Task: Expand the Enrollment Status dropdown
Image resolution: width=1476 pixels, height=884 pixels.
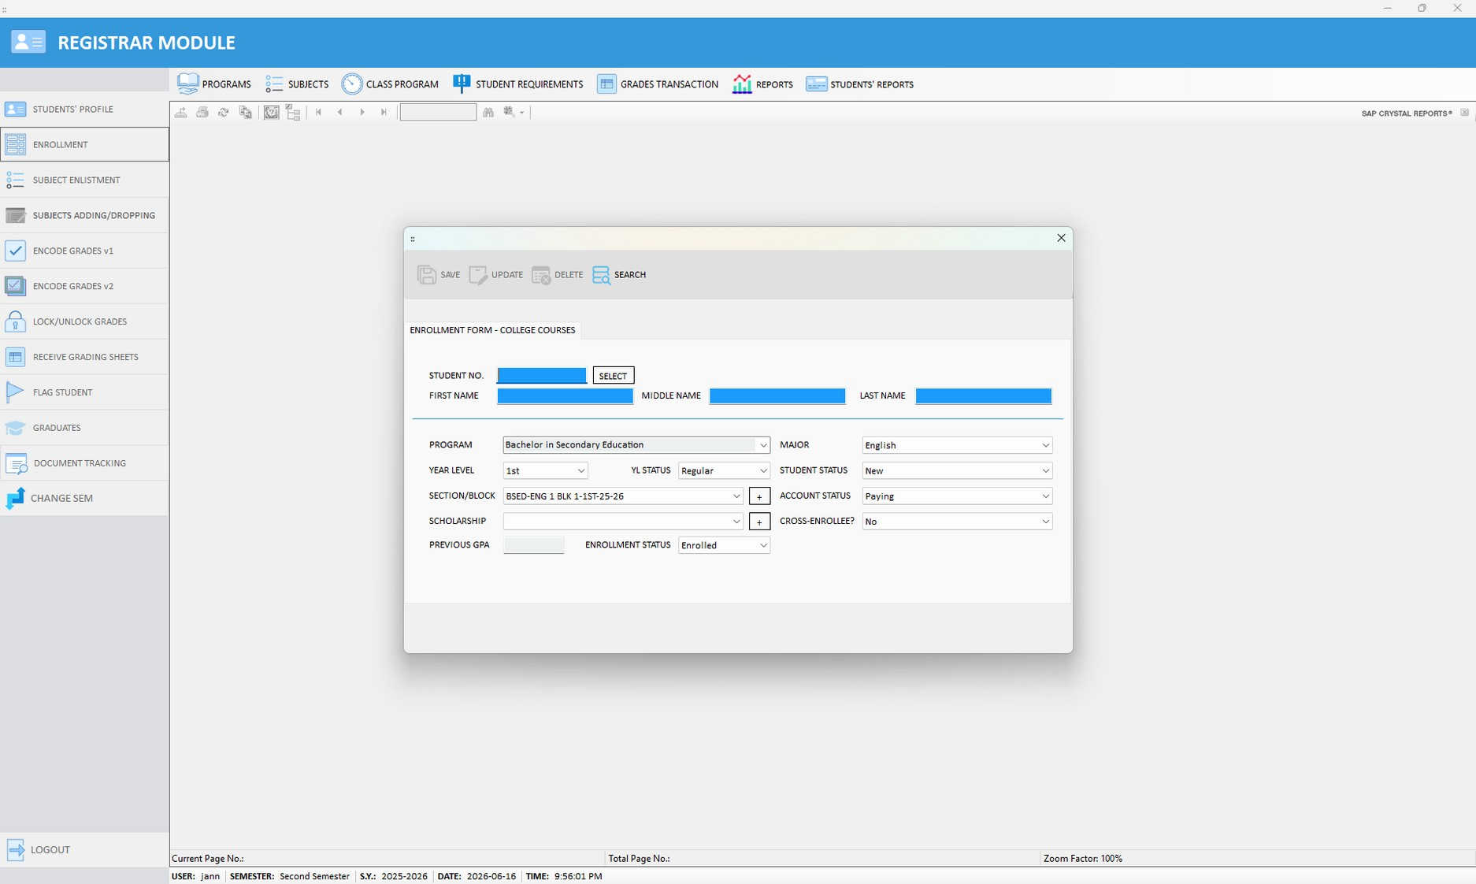Action: pos(763,545)
